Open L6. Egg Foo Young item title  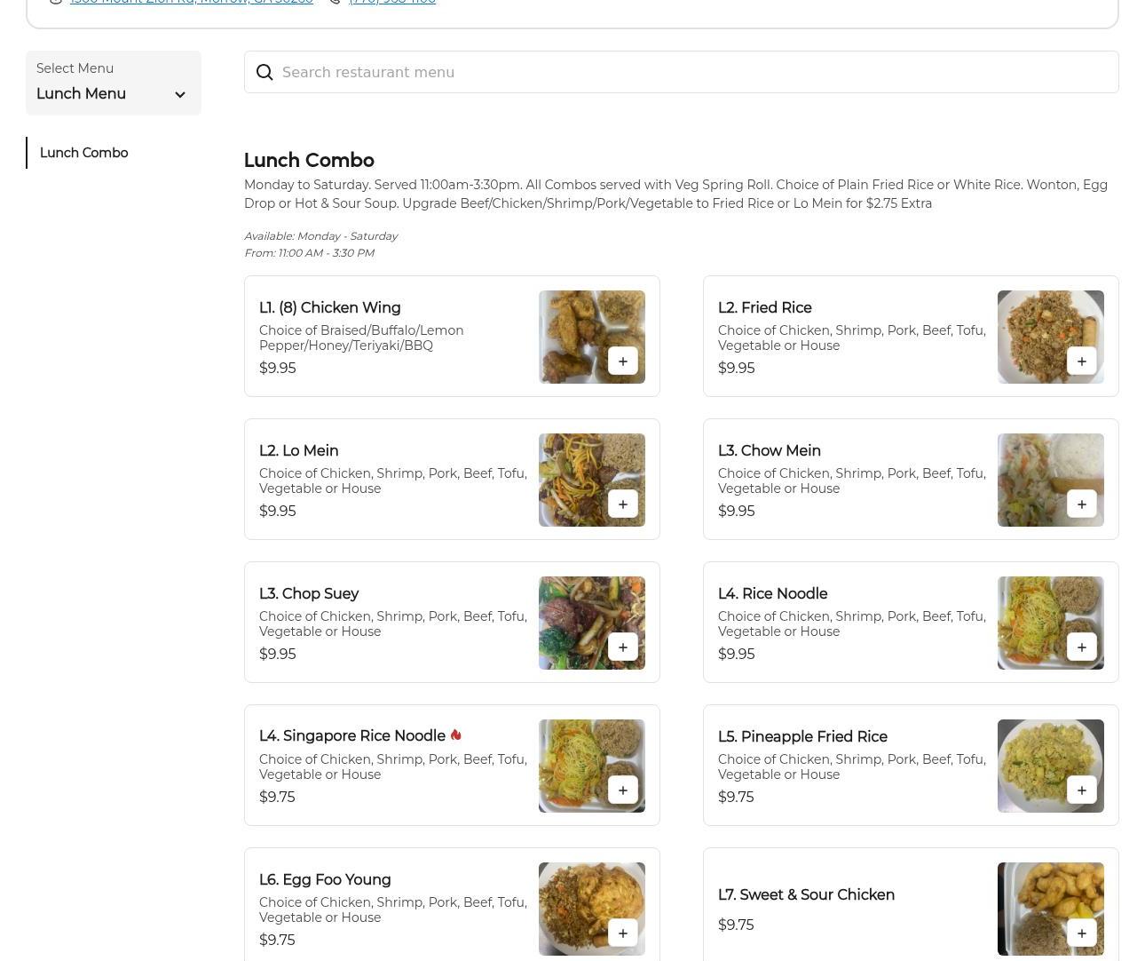pos(325,879)
